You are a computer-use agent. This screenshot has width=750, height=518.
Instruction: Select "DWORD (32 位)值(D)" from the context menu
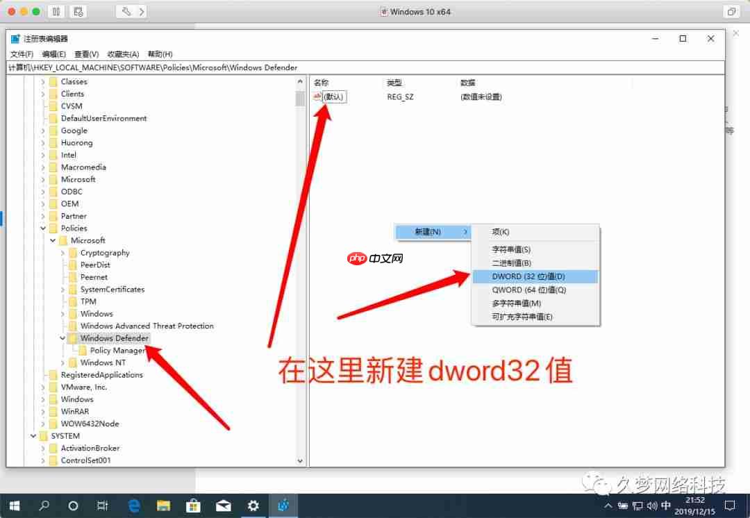pyautogui.click(x=530, y=276)
